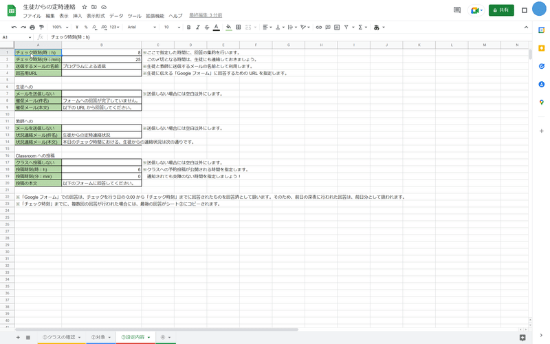Open Google Maps side panel icon
Screen dimensions: 550x344
pyautogui.click(x=542, y=102)
